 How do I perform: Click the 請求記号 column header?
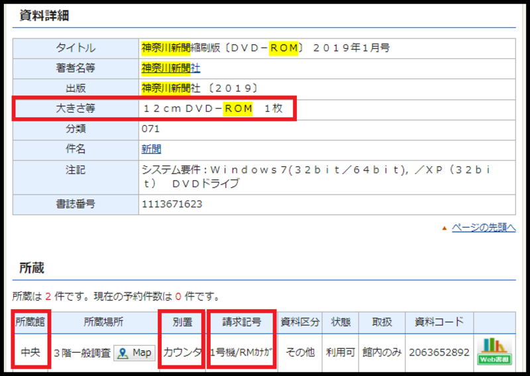[240, 322]
